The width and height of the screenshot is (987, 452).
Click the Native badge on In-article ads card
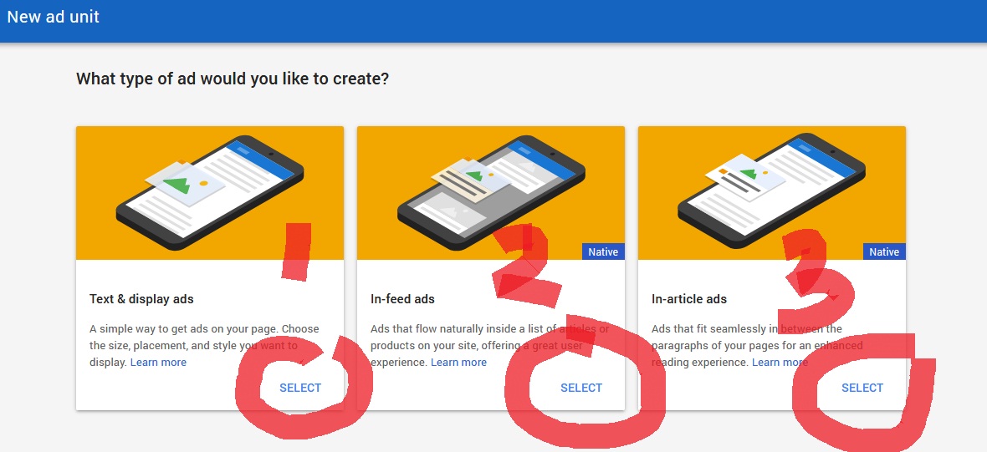pos(884,252)
